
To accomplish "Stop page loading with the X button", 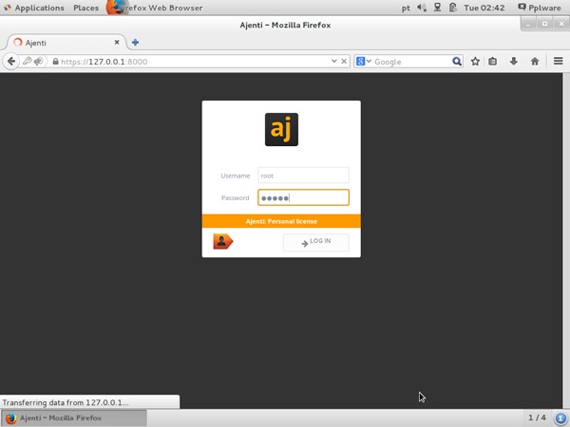I will point(344,61).
